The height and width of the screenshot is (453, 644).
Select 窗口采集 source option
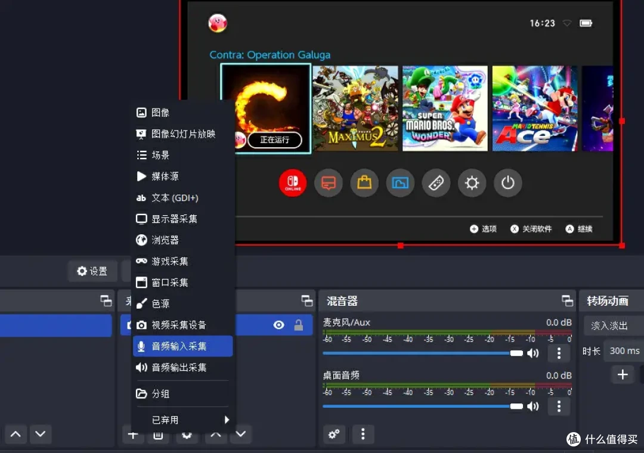183,283
